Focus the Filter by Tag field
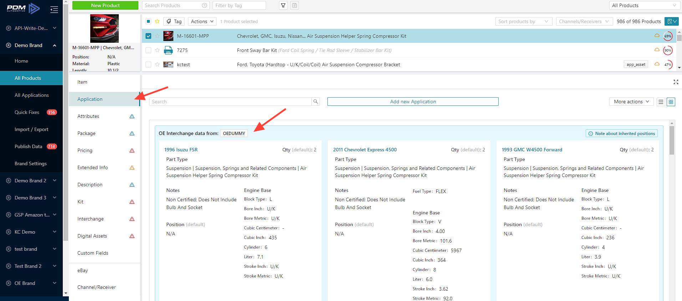This screenshot has width=682, height=301. tap(239, 5)
